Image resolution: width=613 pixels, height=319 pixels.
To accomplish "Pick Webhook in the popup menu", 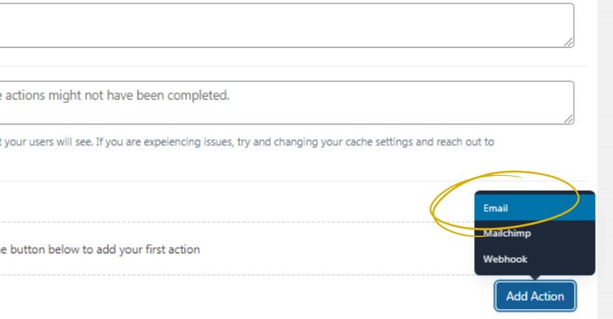I will pos(535,259).
